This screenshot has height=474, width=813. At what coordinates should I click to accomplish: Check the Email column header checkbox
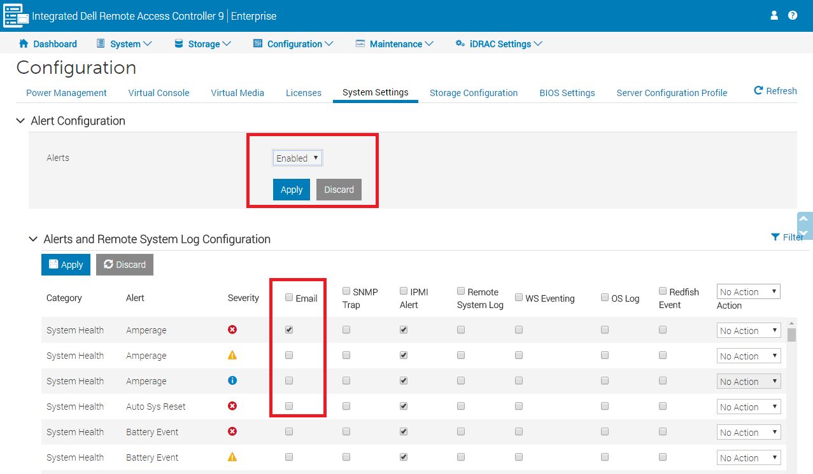pos(289,297)
